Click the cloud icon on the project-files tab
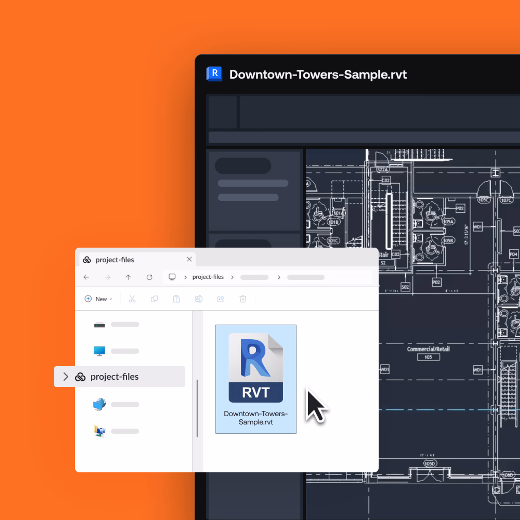Image resolution: width=520 pixels, height=520 pixels. pos(87,260)
